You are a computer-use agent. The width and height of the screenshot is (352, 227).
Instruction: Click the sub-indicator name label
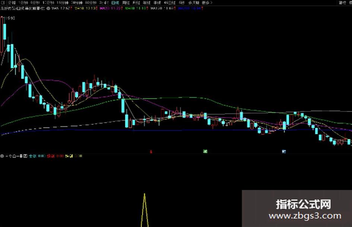point(16,156)
